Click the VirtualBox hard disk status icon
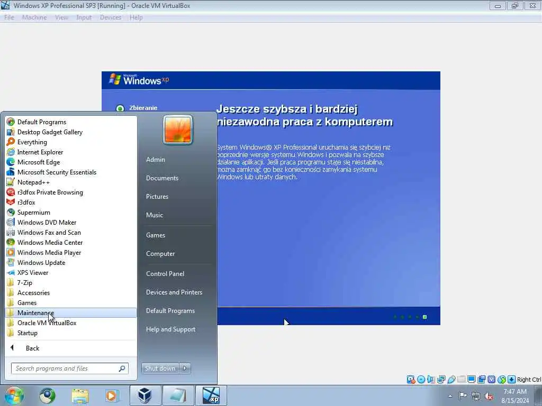The width and height of the screenshot is (542, 406). tap(411, 380)
